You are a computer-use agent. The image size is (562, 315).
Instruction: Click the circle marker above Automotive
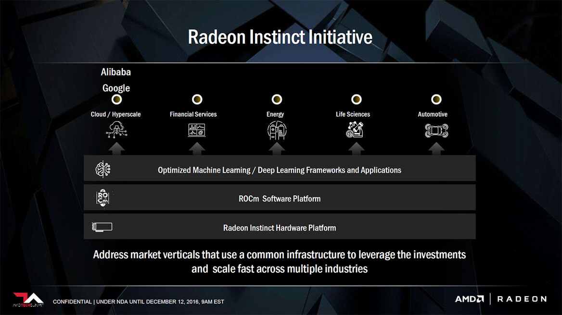click(436, 99)
